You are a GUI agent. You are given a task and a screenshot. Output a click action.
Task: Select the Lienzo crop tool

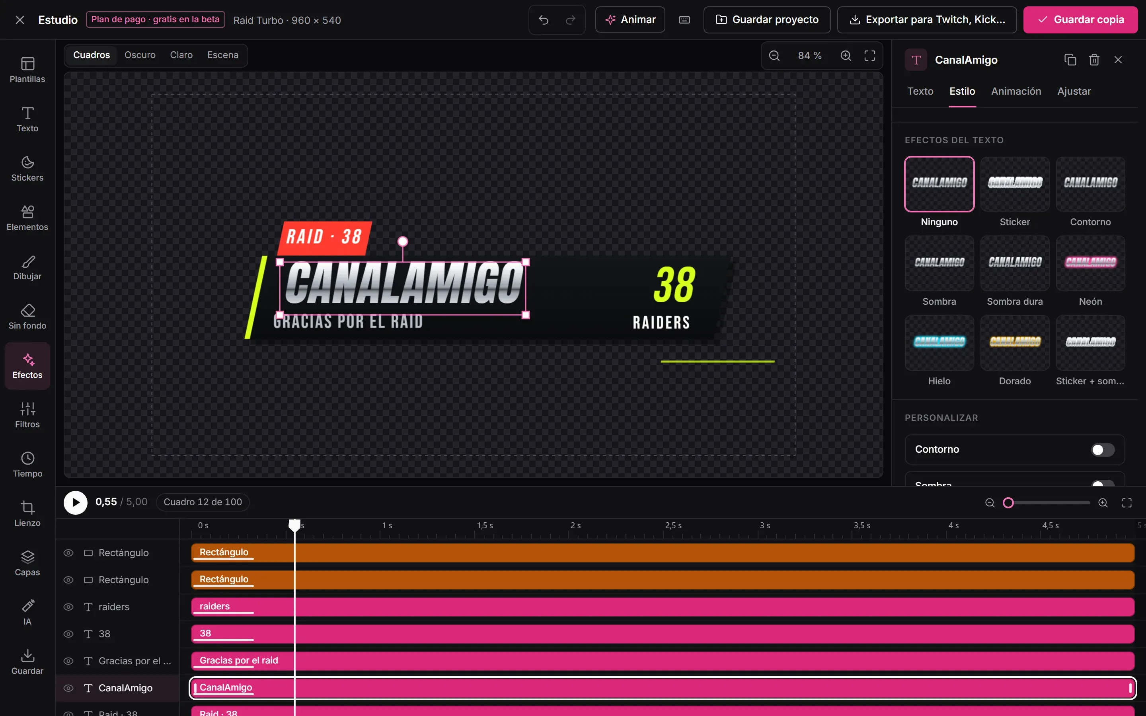coord(27,514)
